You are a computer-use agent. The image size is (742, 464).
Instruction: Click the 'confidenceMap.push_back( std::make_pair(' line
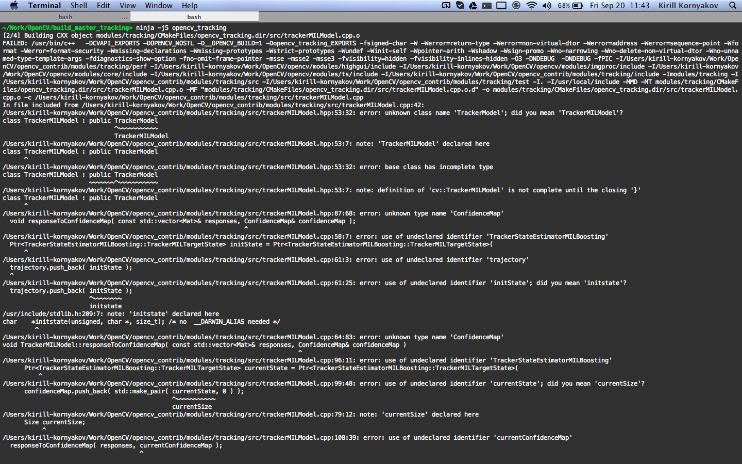[134, 391]
